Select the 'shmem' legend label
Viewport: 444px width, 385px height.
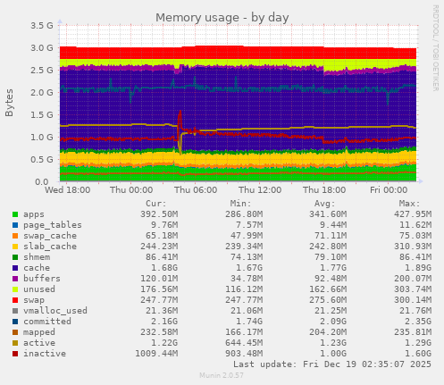(x=37, y=257)
